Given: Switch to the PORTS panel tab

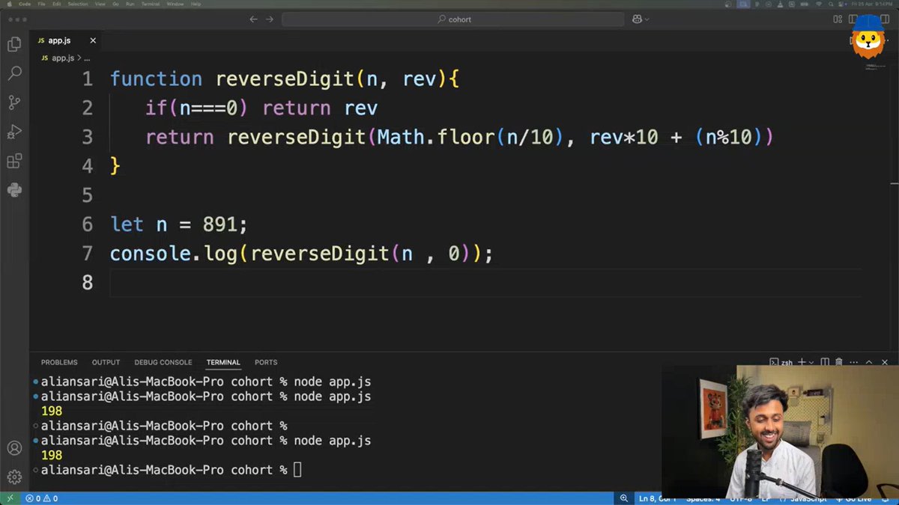Looking at the screenshot, I should (x=266, y=362).
